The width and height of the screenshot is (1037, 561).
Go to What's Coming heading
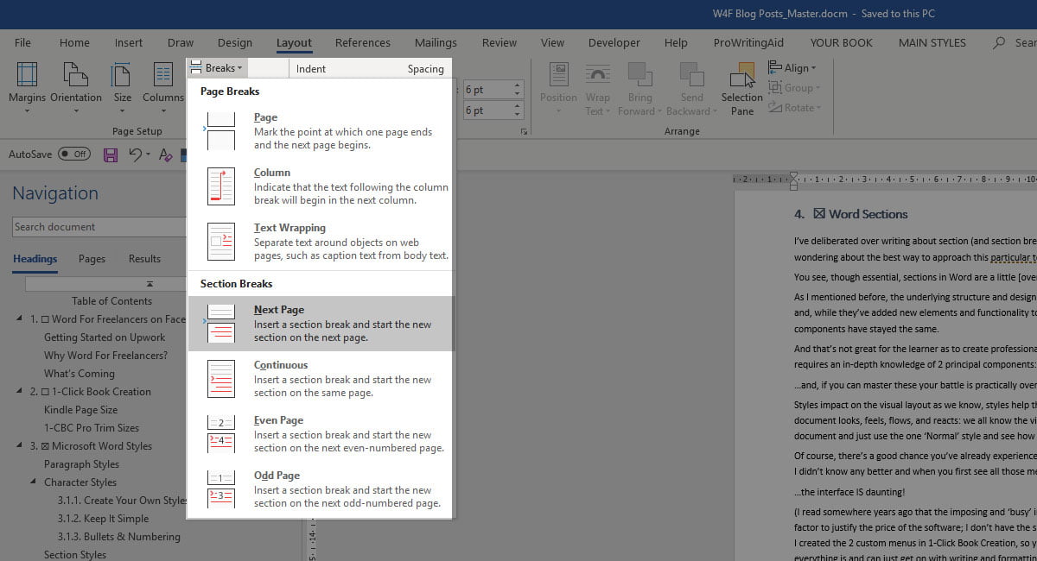point(79,374)
